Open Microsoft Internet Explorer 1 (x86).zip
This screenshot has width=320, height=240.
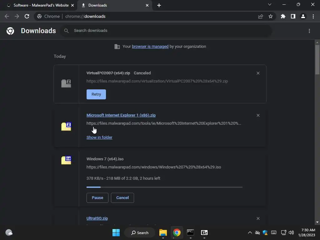[x=121, y=115]
